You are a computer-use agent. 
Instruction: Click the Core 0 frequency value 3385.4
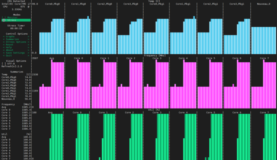26,110
